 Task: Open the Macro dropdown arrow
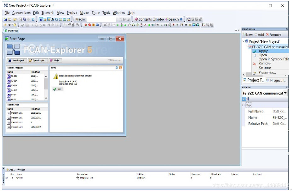click(117, 19)
